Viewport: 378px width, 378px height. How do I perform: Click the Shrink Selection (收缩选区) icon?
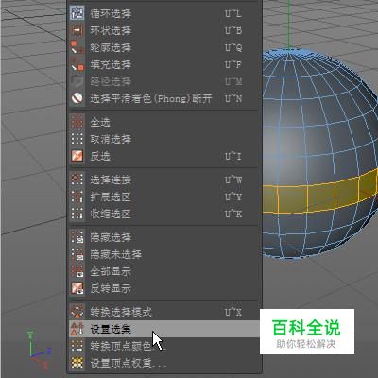coord(77,214)
